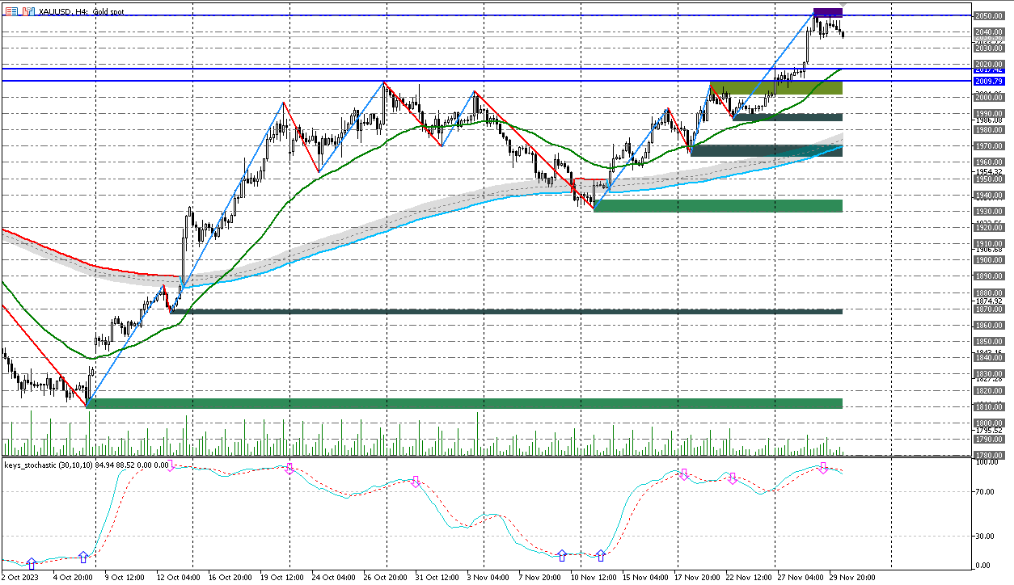The height and width of the screenshot is (585, 1014).
Task: Click the highlighted 2009.79 price label
Action: (x=989, y=82)
